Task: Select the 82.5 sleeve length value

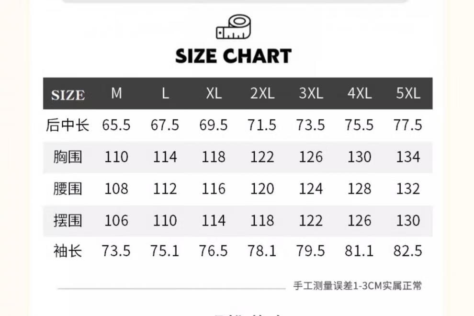Action: [x=408, y=251]
